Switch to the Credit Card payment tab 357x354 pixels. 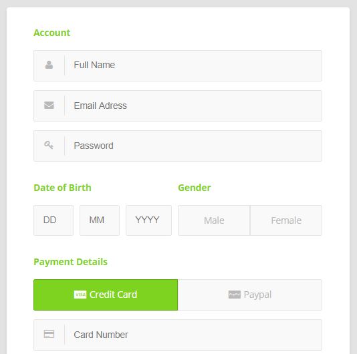point(106,295)
